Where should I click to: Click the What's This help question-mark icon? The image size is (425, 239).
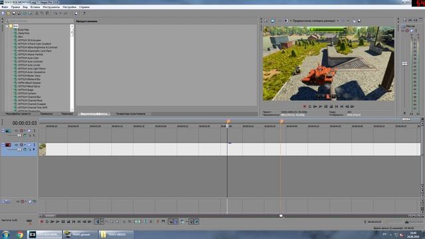(x=84, y=13)
